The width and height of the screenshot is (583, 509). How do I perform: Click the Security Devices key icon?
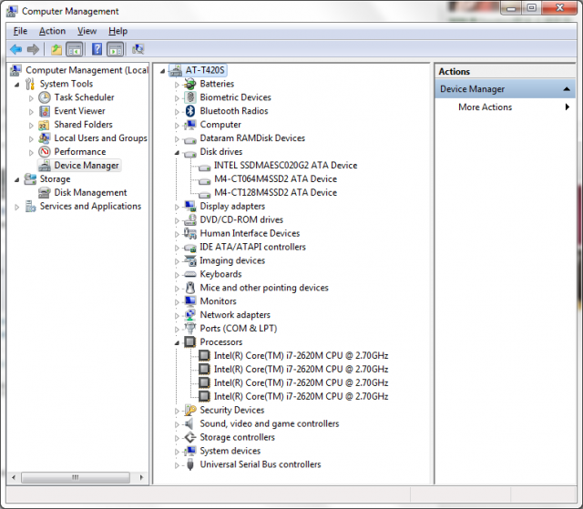pos(190,410)
